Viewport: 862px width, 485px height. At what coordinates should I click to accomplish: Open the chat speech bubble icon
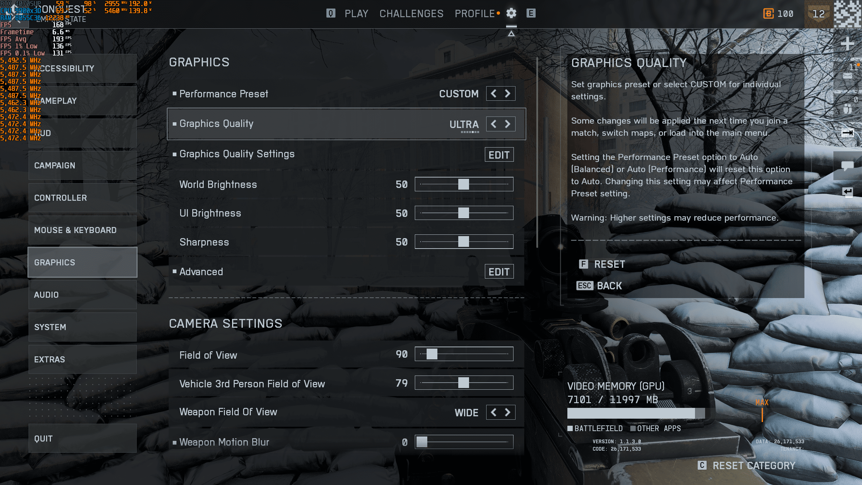[x=847, y=166]
